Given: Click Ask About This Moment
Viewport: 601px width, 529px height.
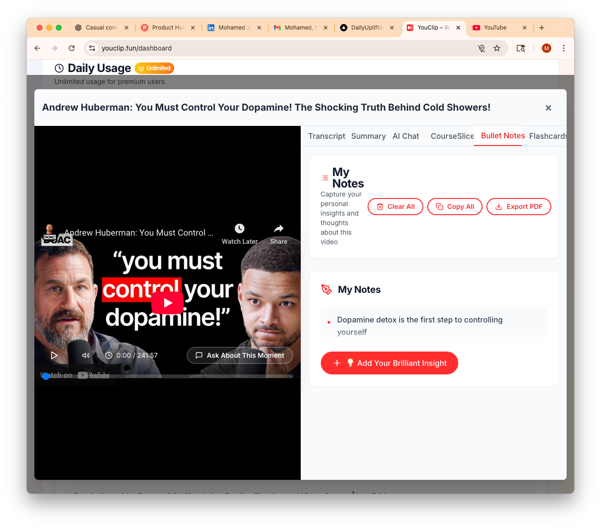Looking at the screenshot, I should (x=240, y=355).
